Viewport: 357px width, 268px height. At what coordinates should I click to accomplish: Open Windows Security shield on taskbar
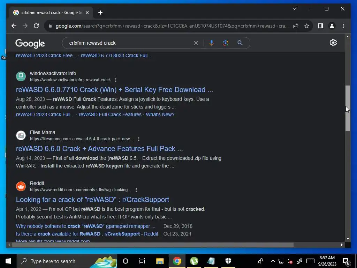click(x=228, y=261)
